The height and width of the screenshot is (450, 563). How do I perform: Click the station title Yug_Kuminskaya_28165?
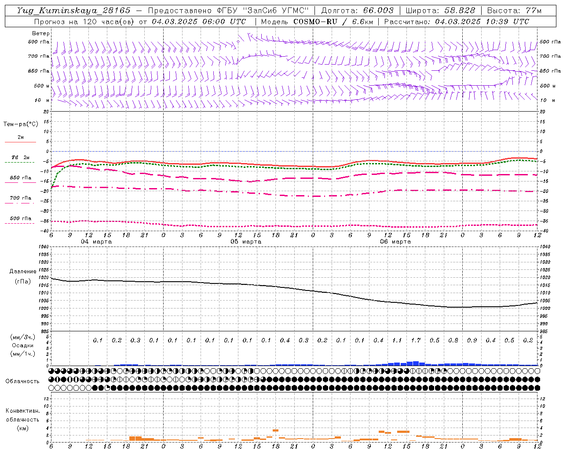point(74,11)
